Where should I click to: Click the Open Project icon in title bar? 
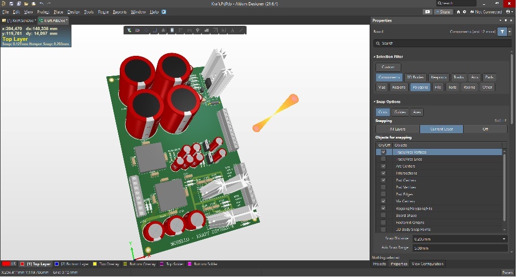(34, 4)
